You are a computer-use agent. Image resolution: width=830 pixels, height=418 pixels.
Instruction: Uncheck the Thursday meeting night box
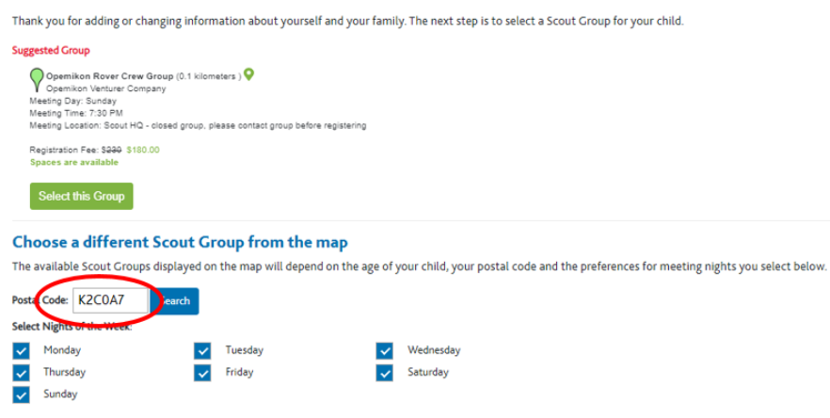coord(22,373)
